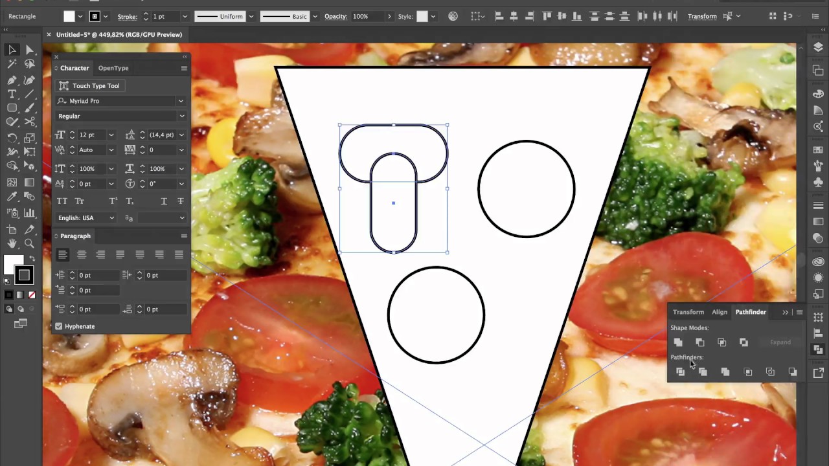Open the Regular font style dropdown
Image resolution: width=829 pixels, height=466 pixels.
coord(181,116)
